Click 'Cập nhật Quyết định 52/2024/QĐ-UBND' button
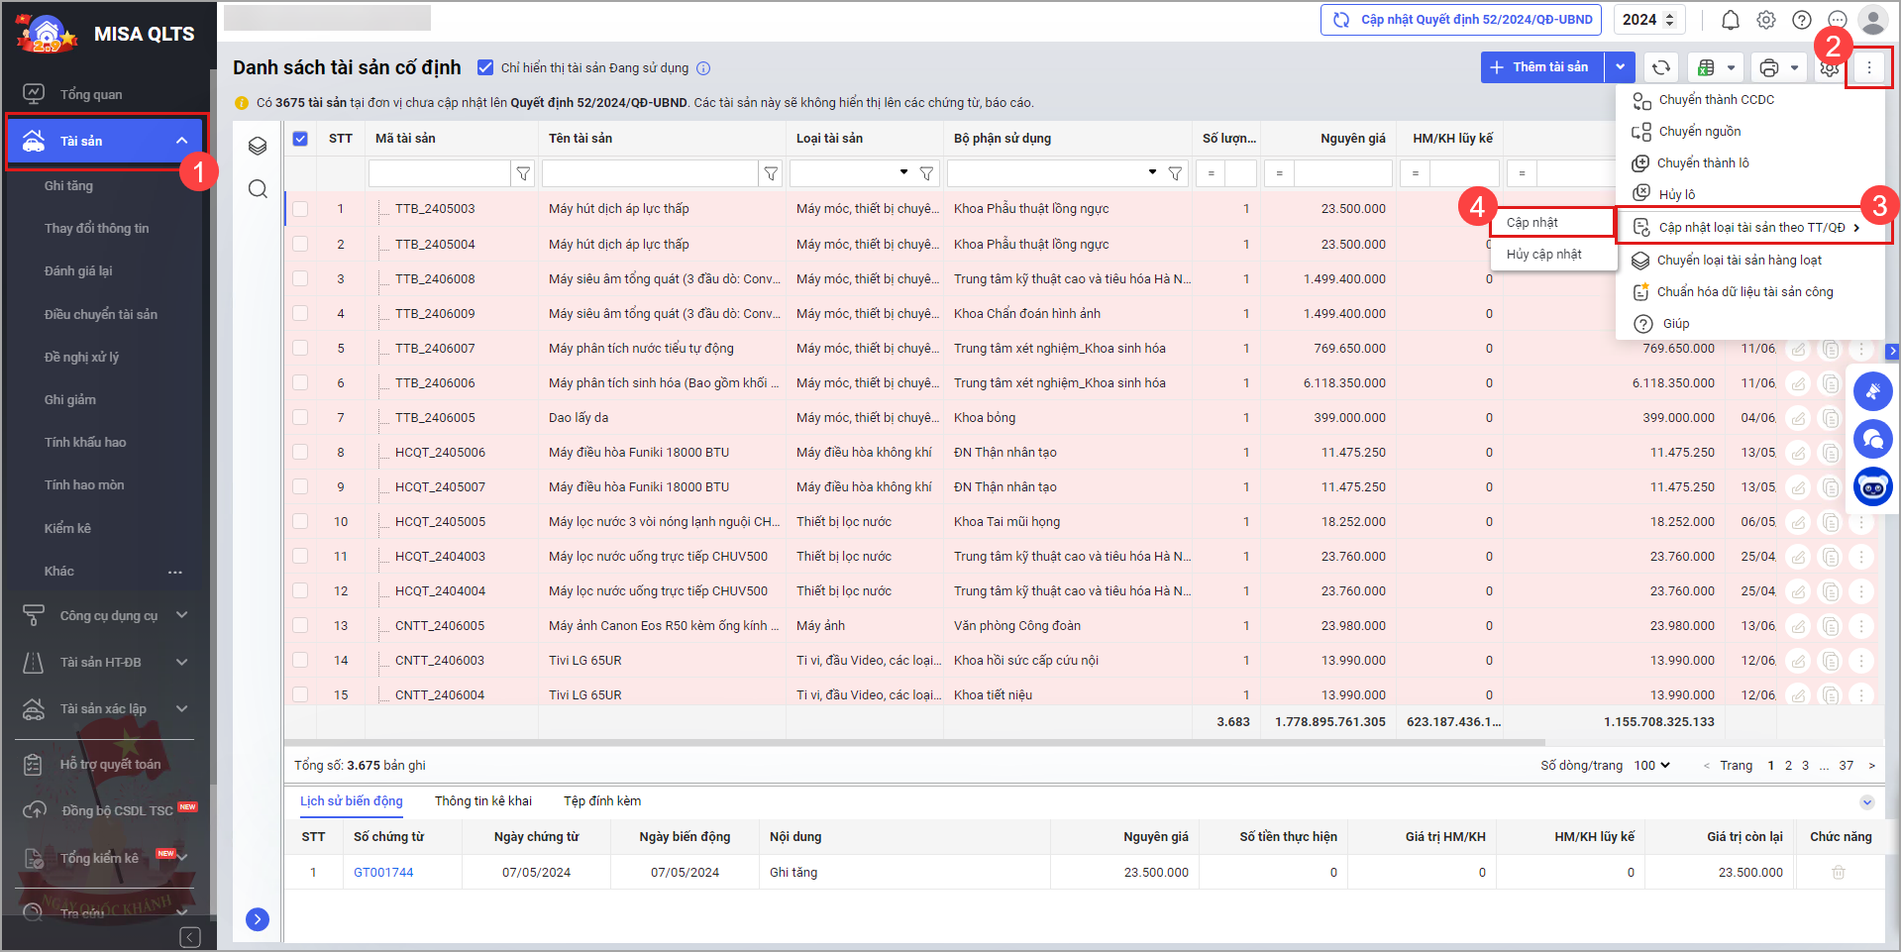The image size is (1901, 952). tap(1461, 20)
